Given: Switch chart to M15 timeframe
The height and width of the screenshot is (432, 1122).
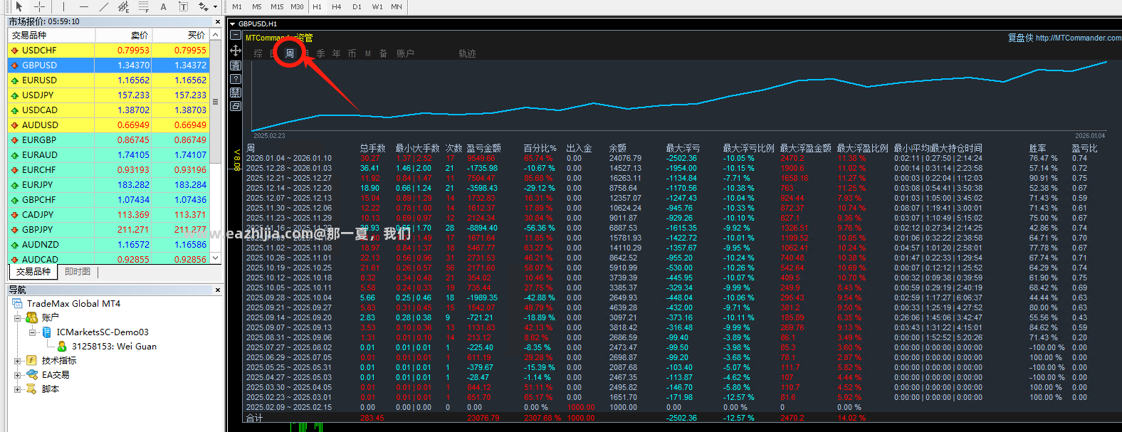Looking at the screenshot, I should point(277,6).
